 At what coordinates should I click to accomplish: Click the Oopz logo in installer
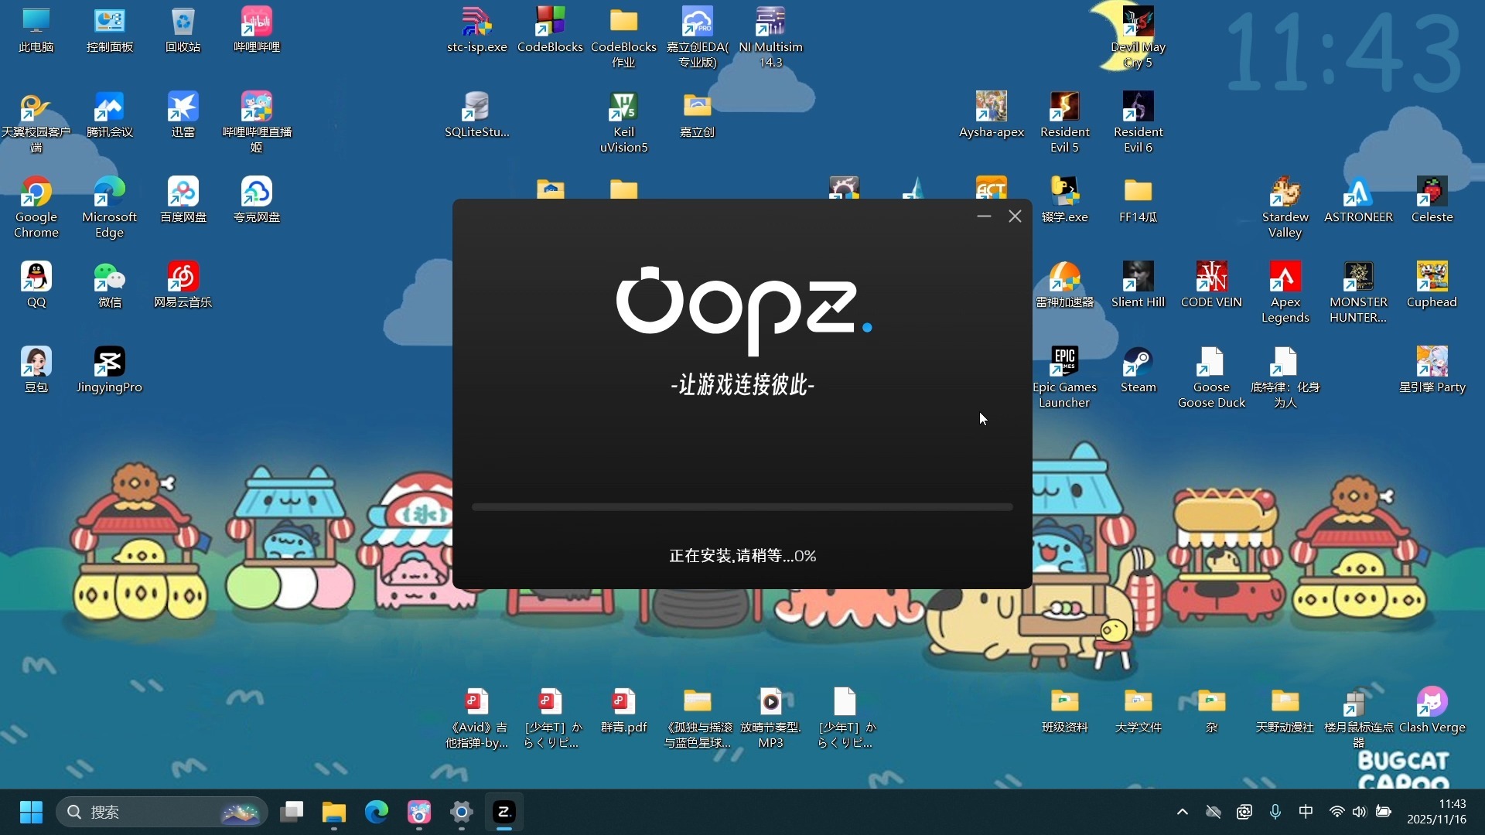[x=744, y=310]
